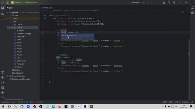
Task: Change CRLF line separator
Action: 171,102
